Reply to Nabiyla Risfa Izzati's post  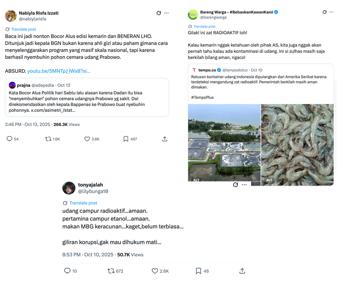(10, 139)
